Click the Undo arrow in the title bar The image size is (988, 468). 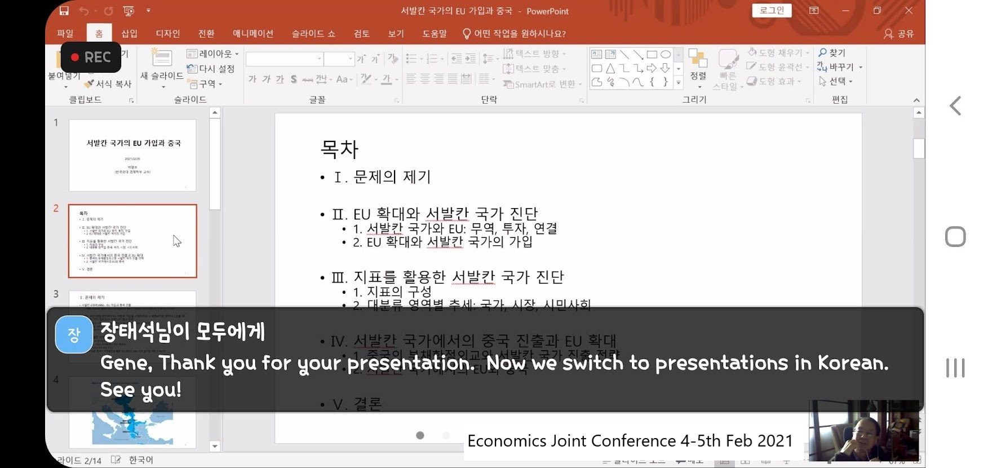(84, 11)
